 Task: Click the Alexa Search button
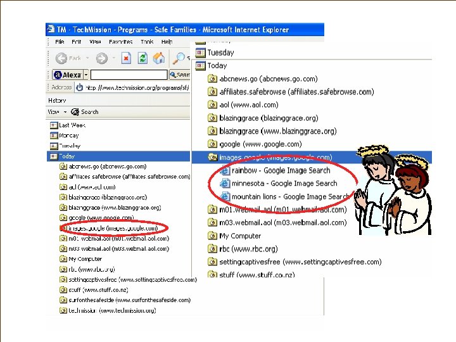(180, 75)
